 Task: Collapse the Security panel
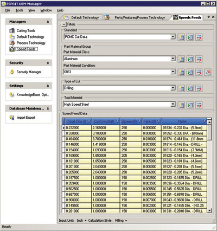[x=48, y=63]
